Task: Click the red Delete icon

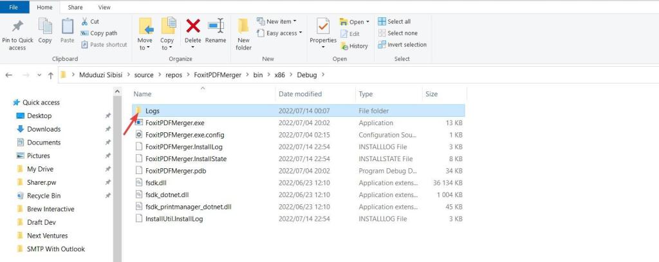Action: (193, 26)
